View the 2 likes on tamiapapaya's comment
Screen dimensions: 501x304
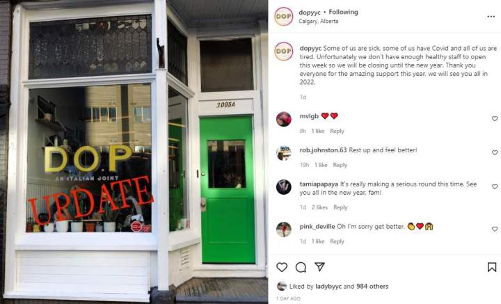[x=319, y=207]
